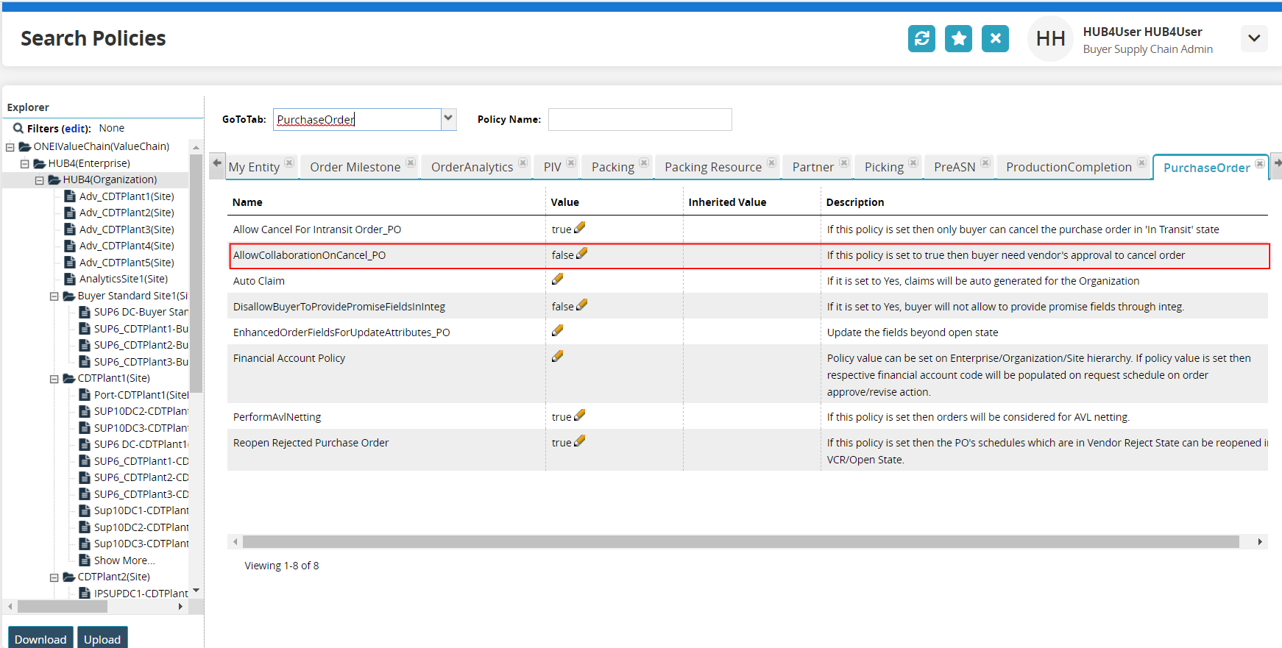The height and width of the screenshot is (648, 1282).
Task: Edit PerformAvlNetting value with pencil icon
Action: 580,416
